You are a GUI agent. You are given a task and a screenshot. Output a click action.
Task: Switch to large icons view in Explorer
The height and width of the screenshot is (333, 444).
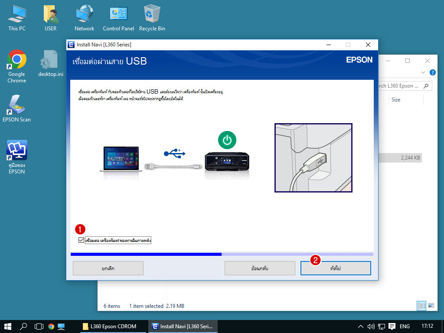(x=431, y=306)
